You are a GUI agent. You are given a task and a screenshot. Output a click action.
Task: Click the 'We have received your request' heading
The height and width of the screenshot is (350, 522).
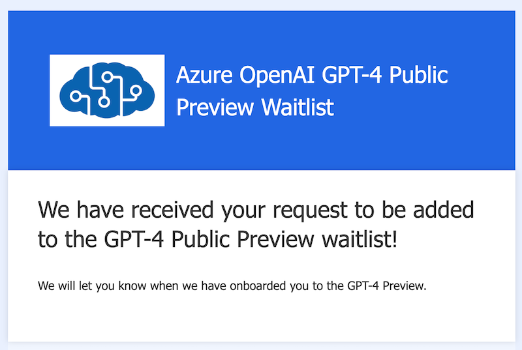click(x=256, y=224)
